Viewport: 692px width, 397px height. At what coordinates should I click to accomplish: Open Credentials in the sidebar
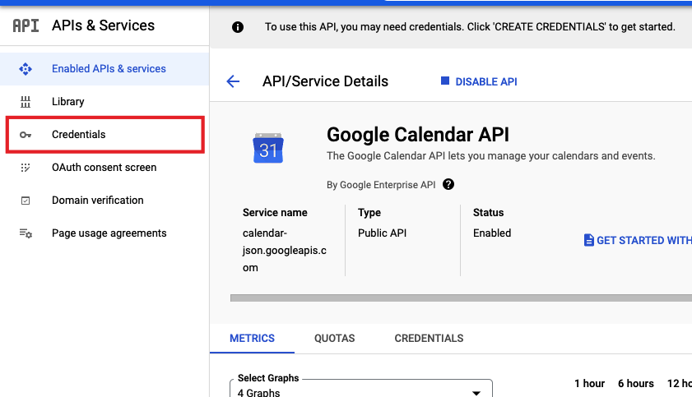click(x=105, y=135)
